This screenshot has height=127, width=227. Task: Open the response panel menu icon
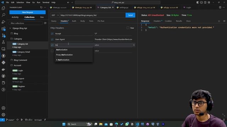click(224, 21)
